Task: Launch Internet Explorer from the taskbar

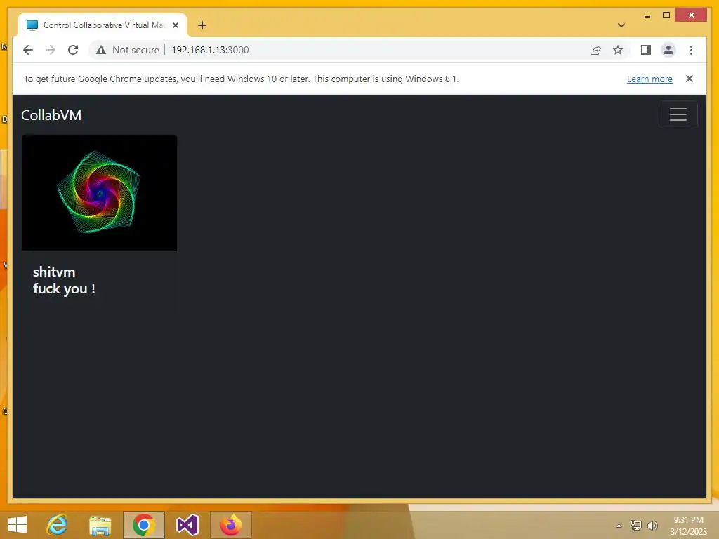Action: pyautogui.click(x=58, y=525)
